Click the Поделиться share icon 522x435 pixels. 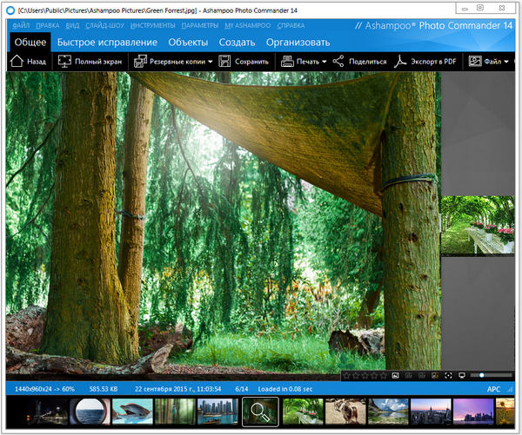click(x=338, y=62)
